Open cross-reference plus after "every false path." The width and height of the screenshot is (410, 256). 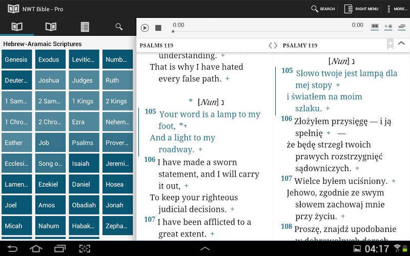tap(227, 79)
